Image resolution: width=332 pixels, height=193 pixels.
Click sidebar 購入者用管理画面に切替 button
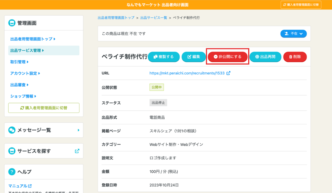(44, 108)
